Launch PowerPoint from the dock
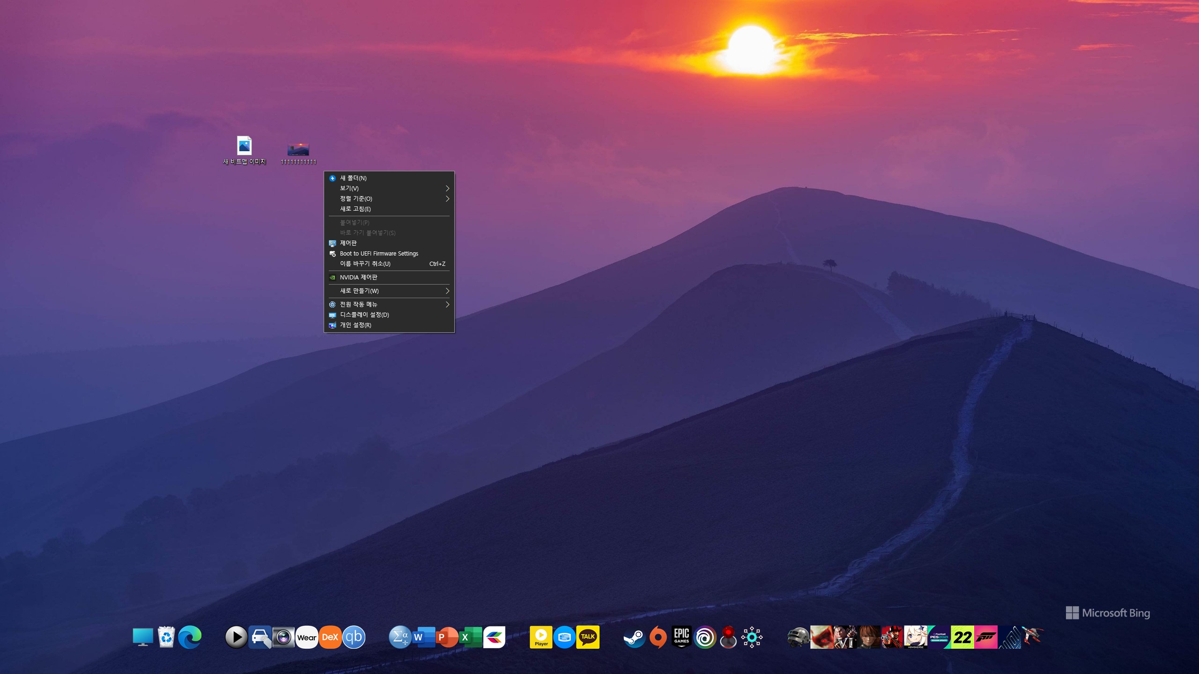 click(x=447, y=637)
